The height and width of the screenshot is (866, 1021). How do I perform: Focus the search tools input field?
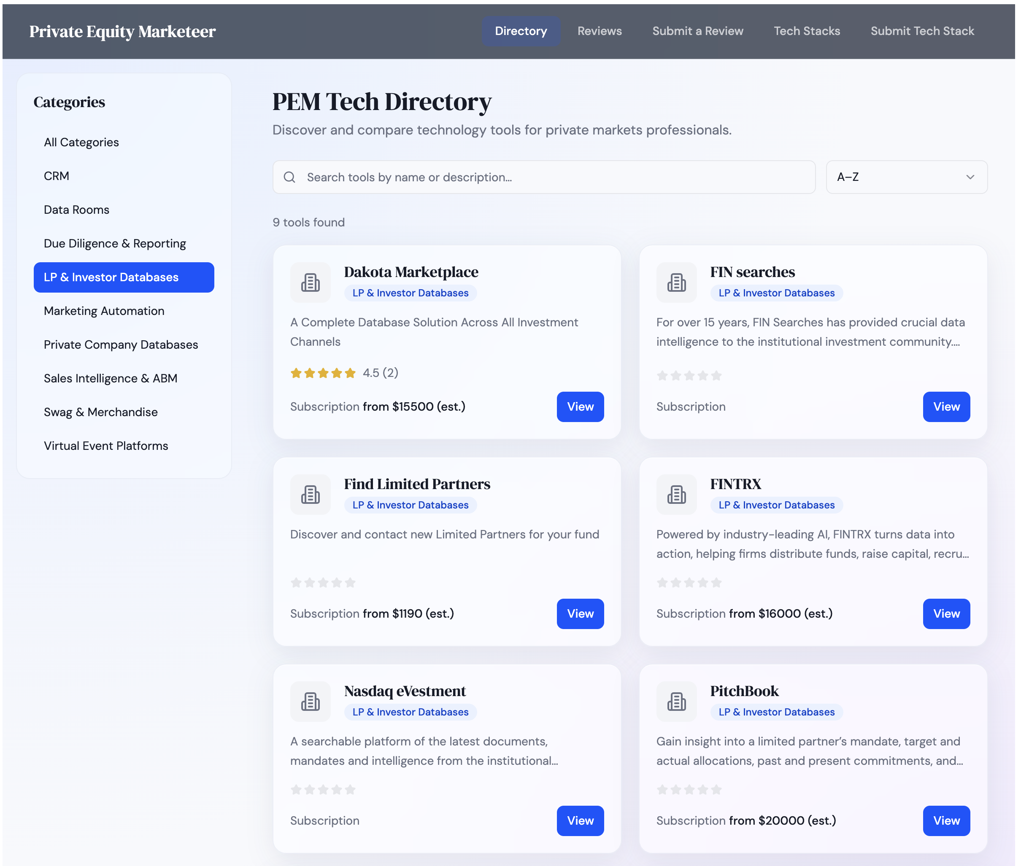click(x=543, y=177)
